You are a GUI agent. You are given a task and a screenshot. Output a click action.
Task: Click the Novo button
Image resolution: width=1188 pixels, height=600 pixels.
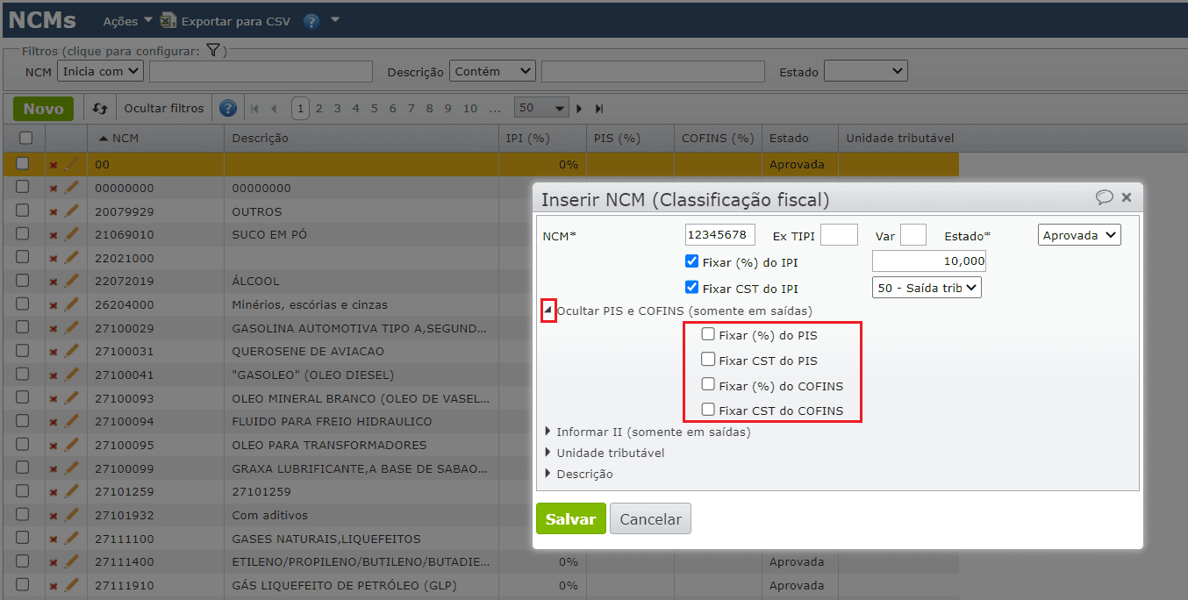[x=44, y=109]
